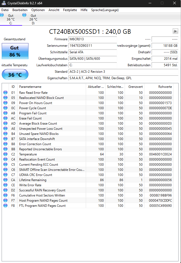Click status orb of Power Cycle Count
181x263 pixels.
(5, 108)
